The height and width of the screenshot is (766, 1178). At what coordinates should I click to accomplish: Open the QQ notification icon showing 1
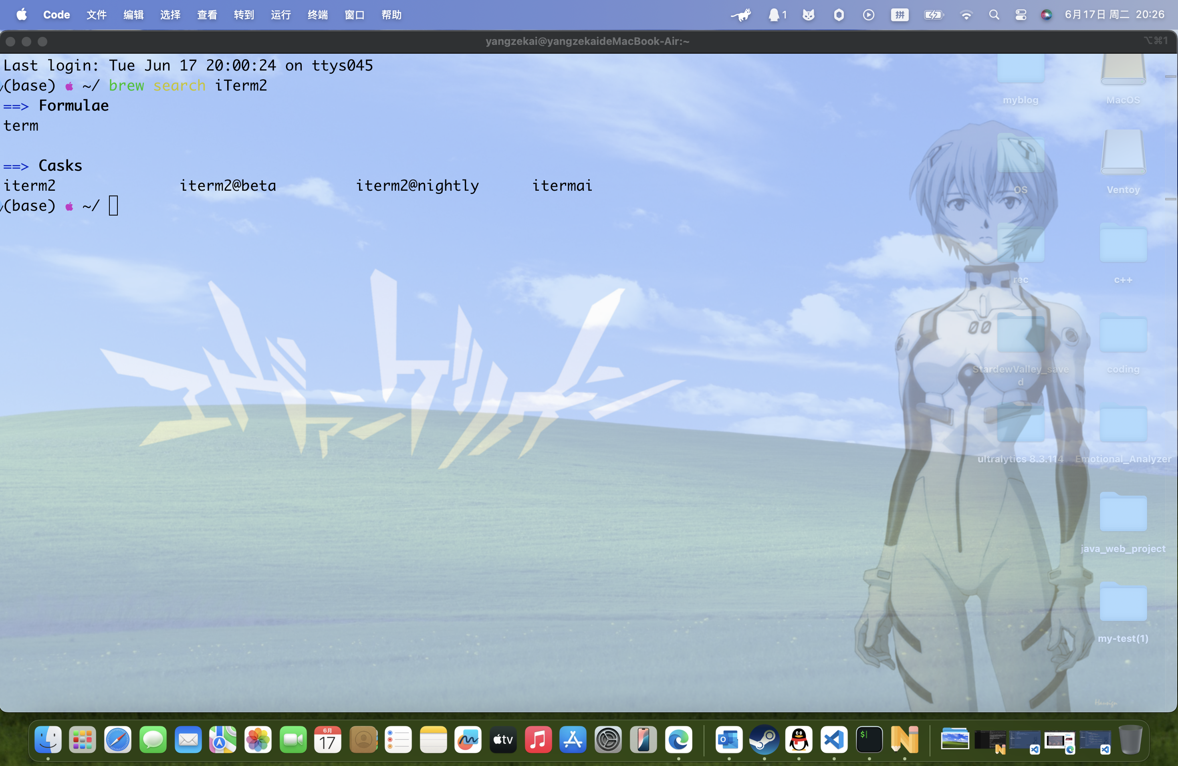777,15
